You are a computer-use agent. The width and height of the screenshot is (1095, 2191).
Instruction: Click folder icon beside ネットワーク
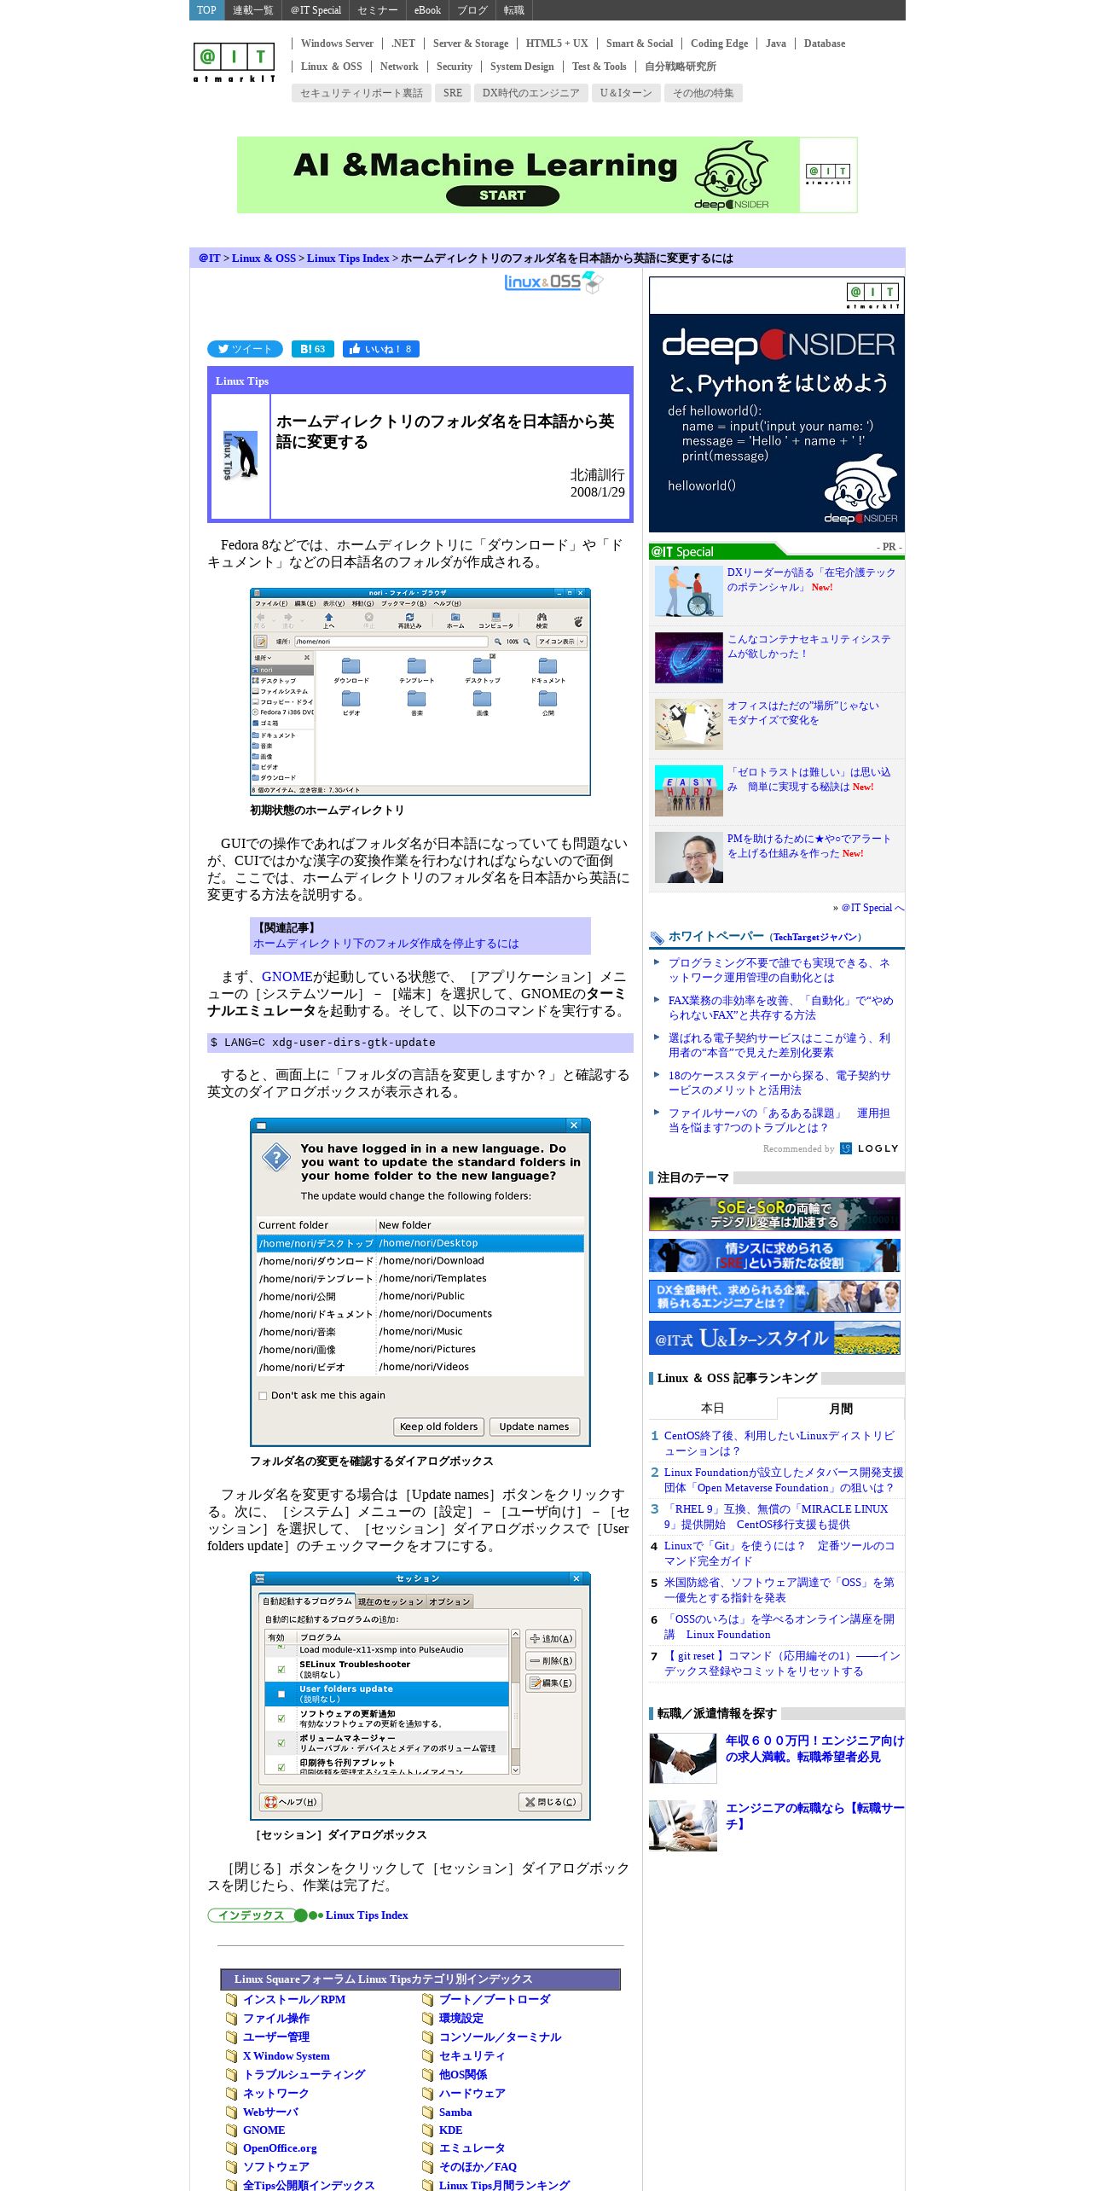231,2094
